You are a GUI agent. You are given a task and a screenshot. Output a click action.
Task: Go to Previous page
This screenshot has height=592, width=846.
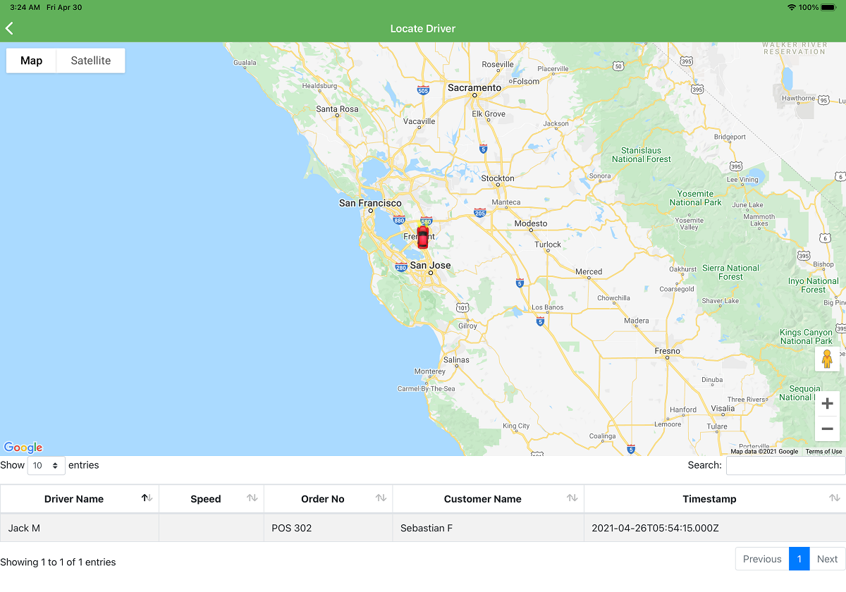point(762,559)
